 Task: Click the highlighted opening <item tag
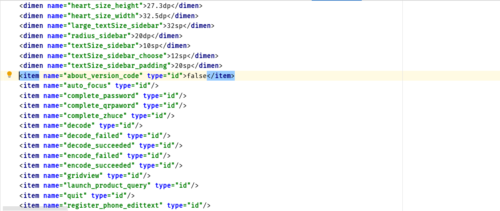29,76
